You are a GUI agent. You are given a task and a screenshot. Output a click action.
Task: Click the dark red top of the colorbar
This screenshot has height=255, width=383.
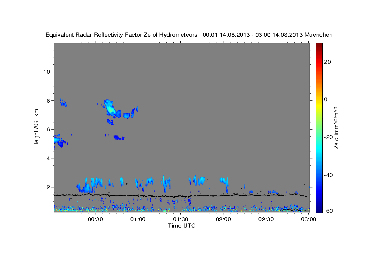click(x=320, y=45)
